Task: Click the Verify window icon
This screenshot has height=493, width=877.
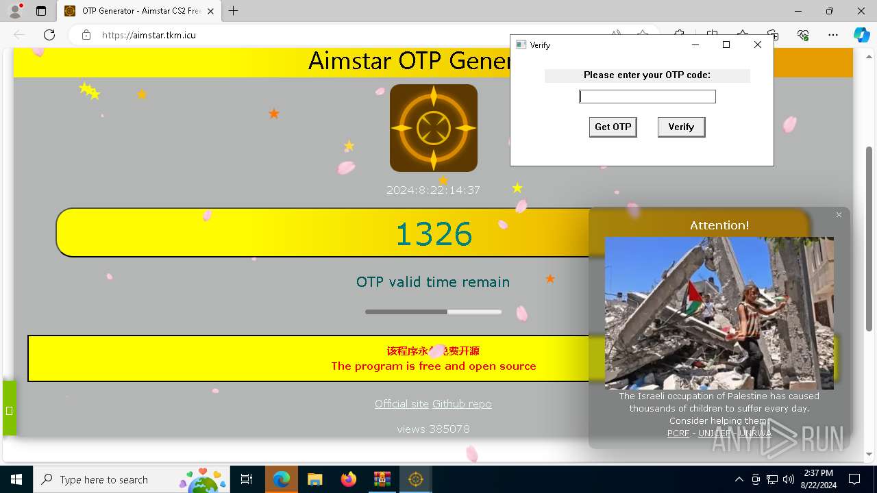Action: click(x=521, y=45)
